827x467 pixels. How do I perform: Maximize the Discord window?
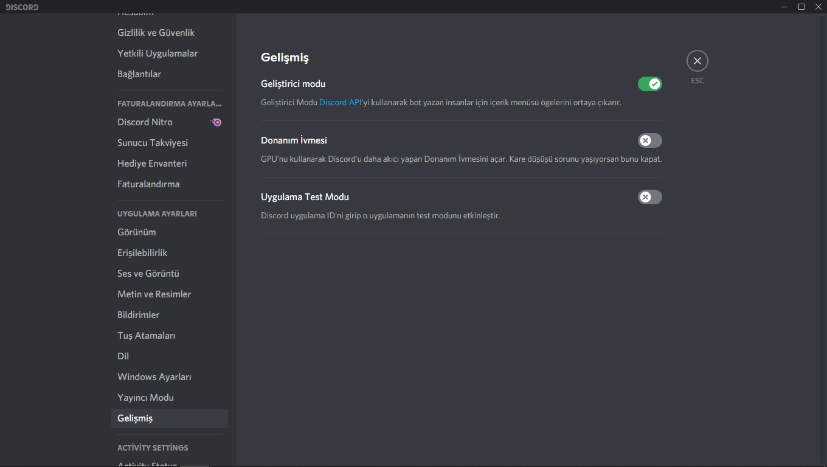point(801,7)
